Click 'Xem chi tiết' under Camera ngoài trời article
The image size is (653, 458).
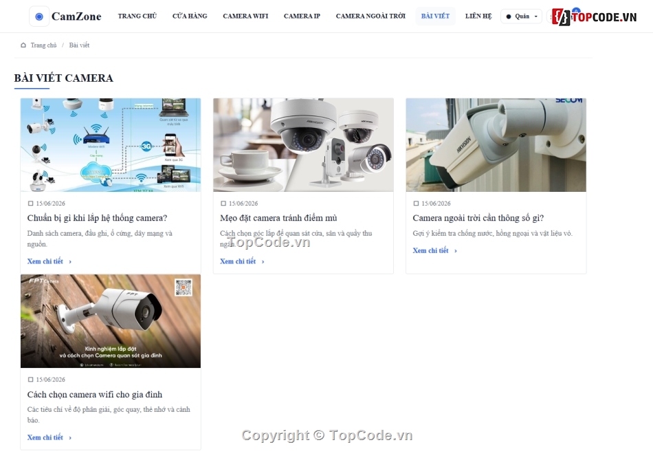(x=430, y=250)
